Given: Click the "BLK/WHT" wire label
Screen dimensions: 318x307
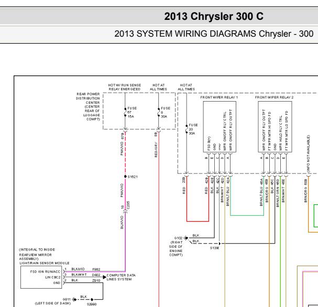Looking at the screenshot, I should tap(79, 275).
